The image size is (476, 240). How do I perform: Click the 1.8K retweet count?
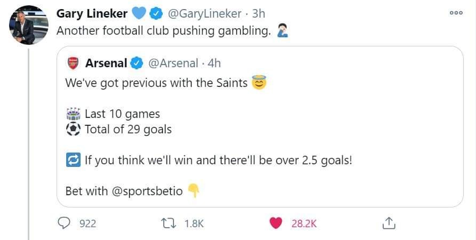point(194,223)
